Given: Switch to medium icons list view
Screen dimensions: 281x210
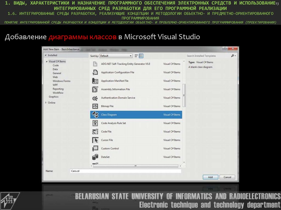Looking at the screenshot, I should 141,56.
